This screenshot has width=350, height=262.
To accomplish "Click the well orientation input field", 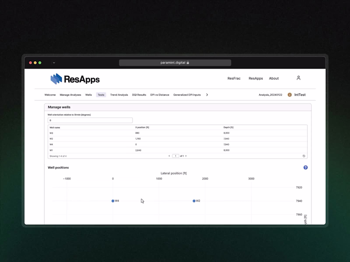I will tap(90, 121).
